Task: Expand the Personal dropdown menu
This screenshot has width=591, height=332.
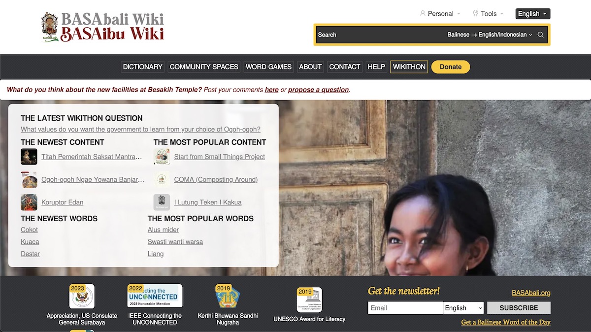Action: click(x=440, y=14)
